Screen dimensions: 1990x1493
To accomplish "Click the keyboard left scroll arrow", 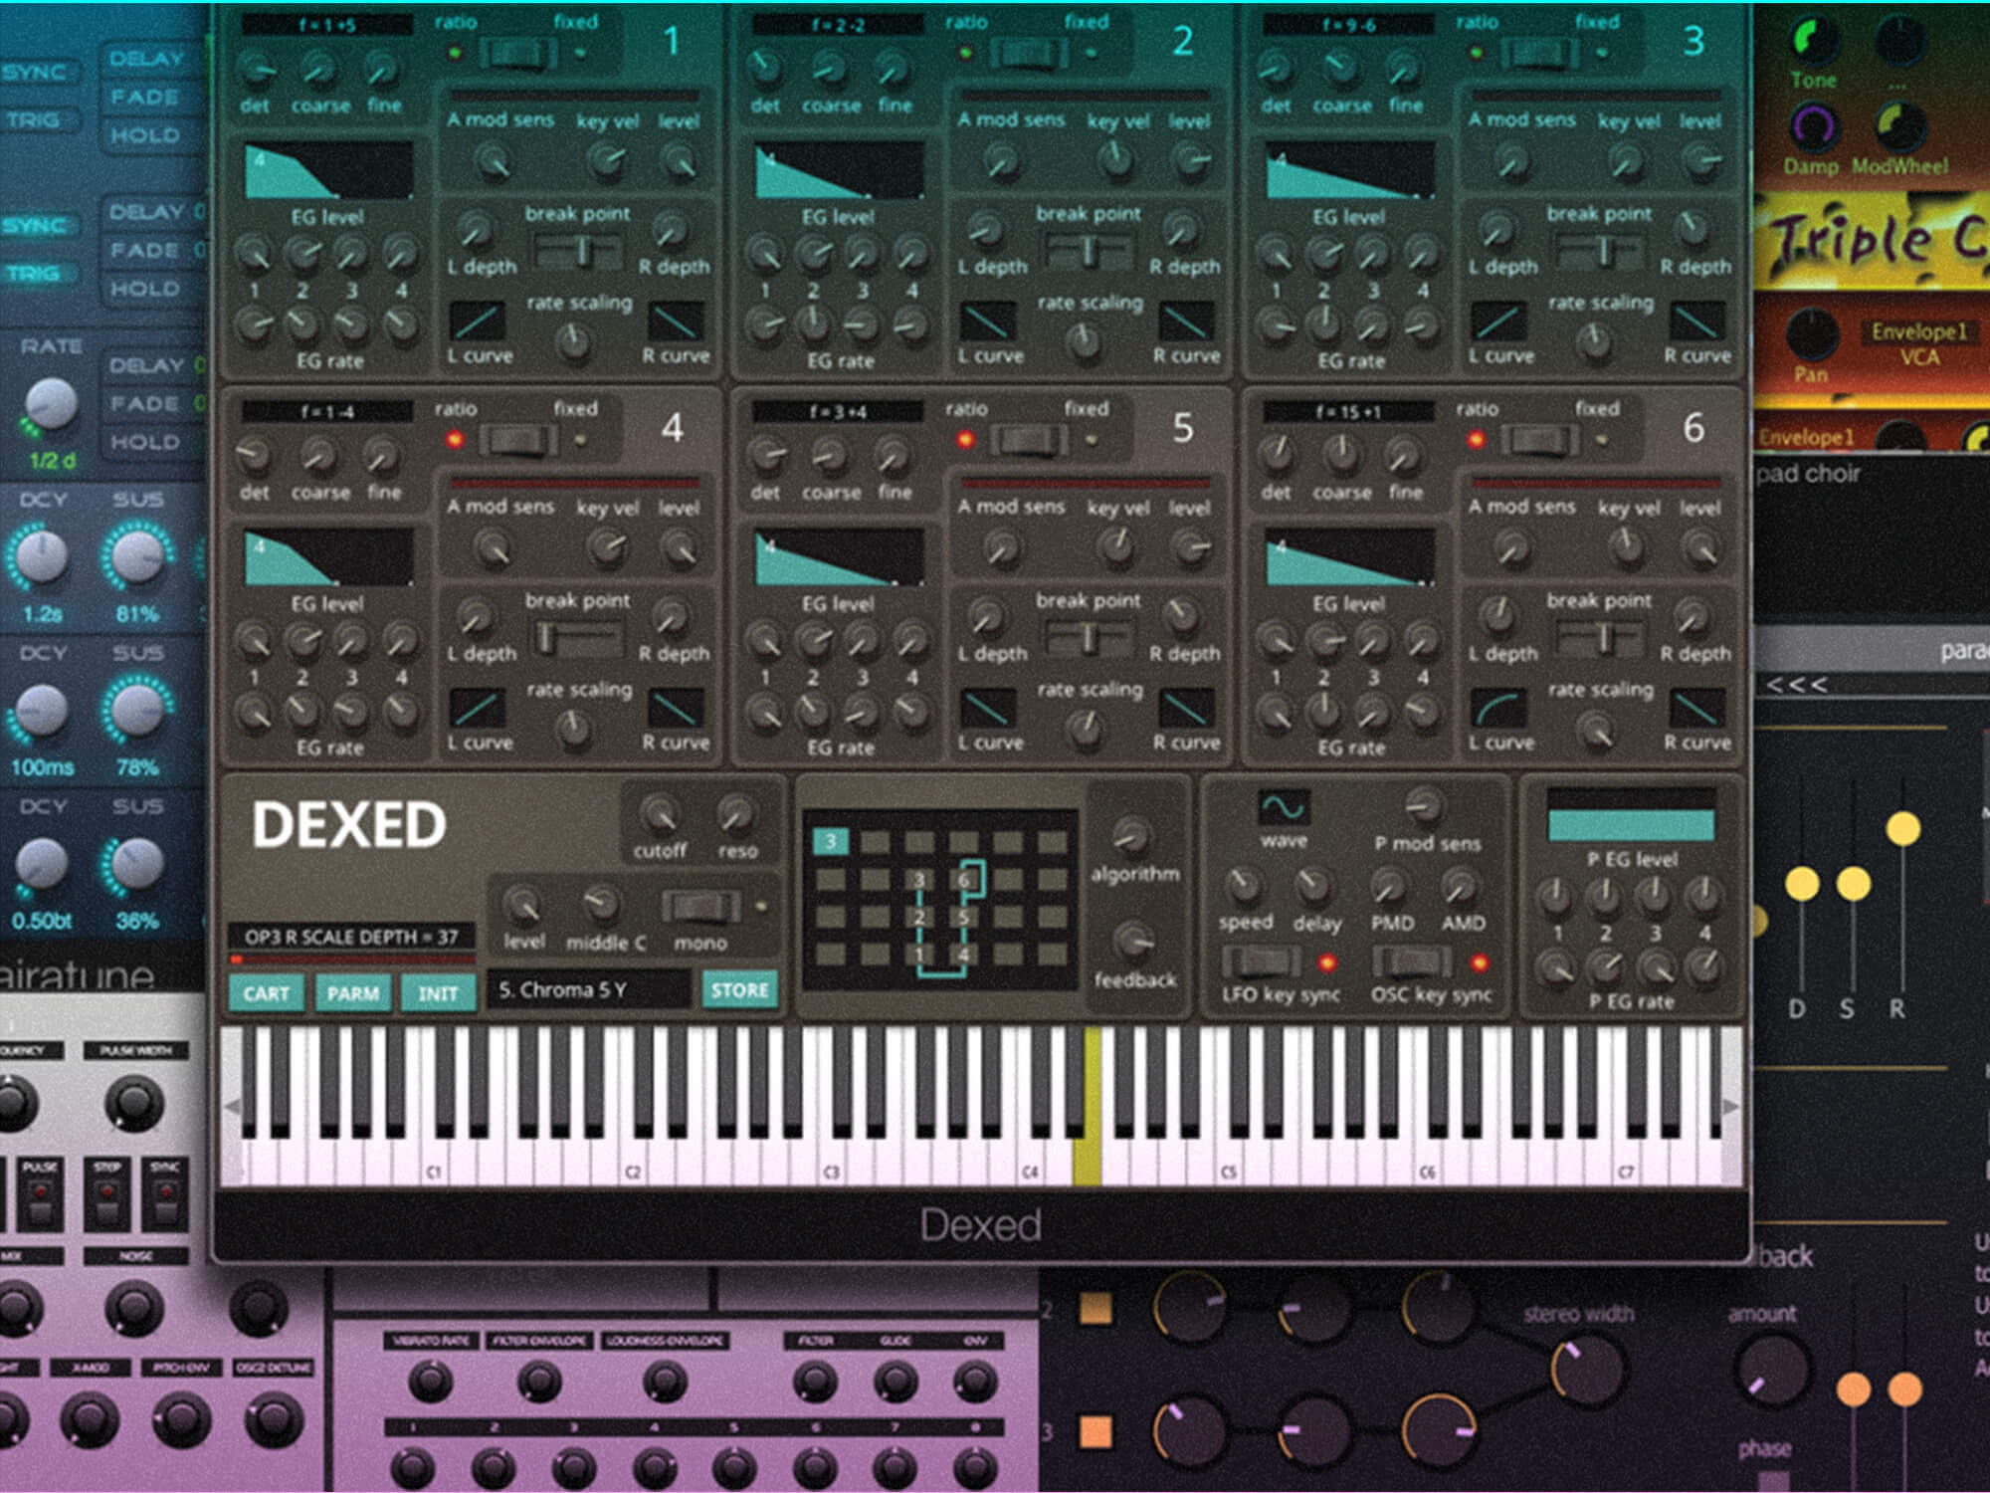I will point(232,1106).
